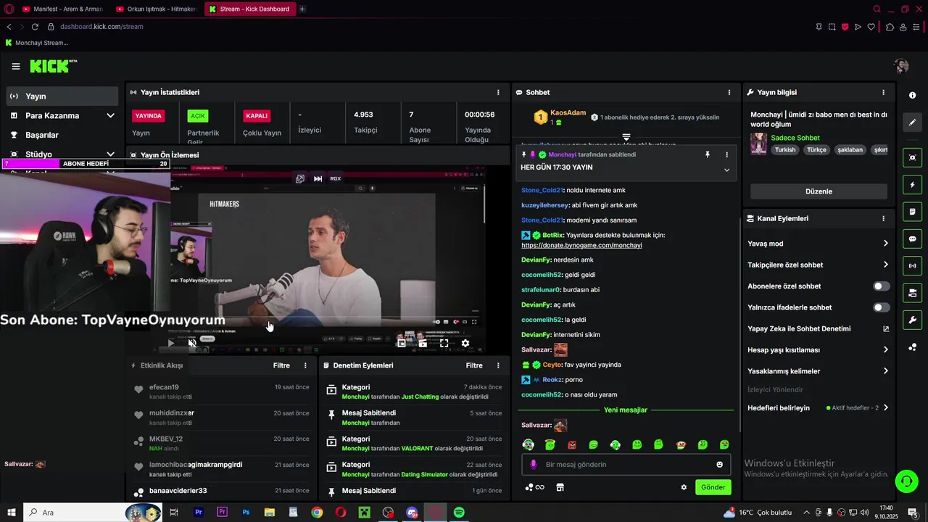Open the hamburger menu beside Kick logo

pos(16,67)
